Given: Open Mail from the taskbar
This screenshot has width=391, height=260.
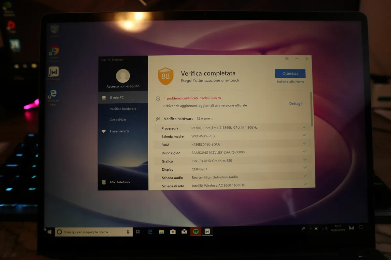Looking at the screenshot, I should [184, 232].
